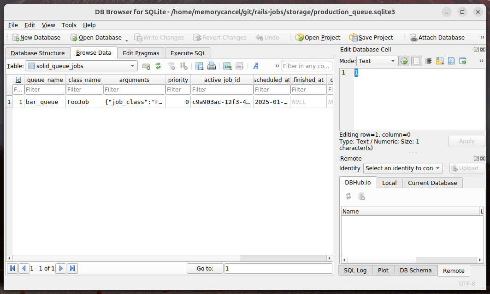Open the File menu
The height and width of the screenshot is (294, 490).
click(13, 25)
